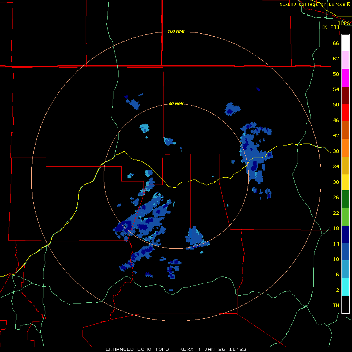352x352 pixels.
Task: Click the cyan legend color block
Action: pyautogui.click(x=345, y=287)
